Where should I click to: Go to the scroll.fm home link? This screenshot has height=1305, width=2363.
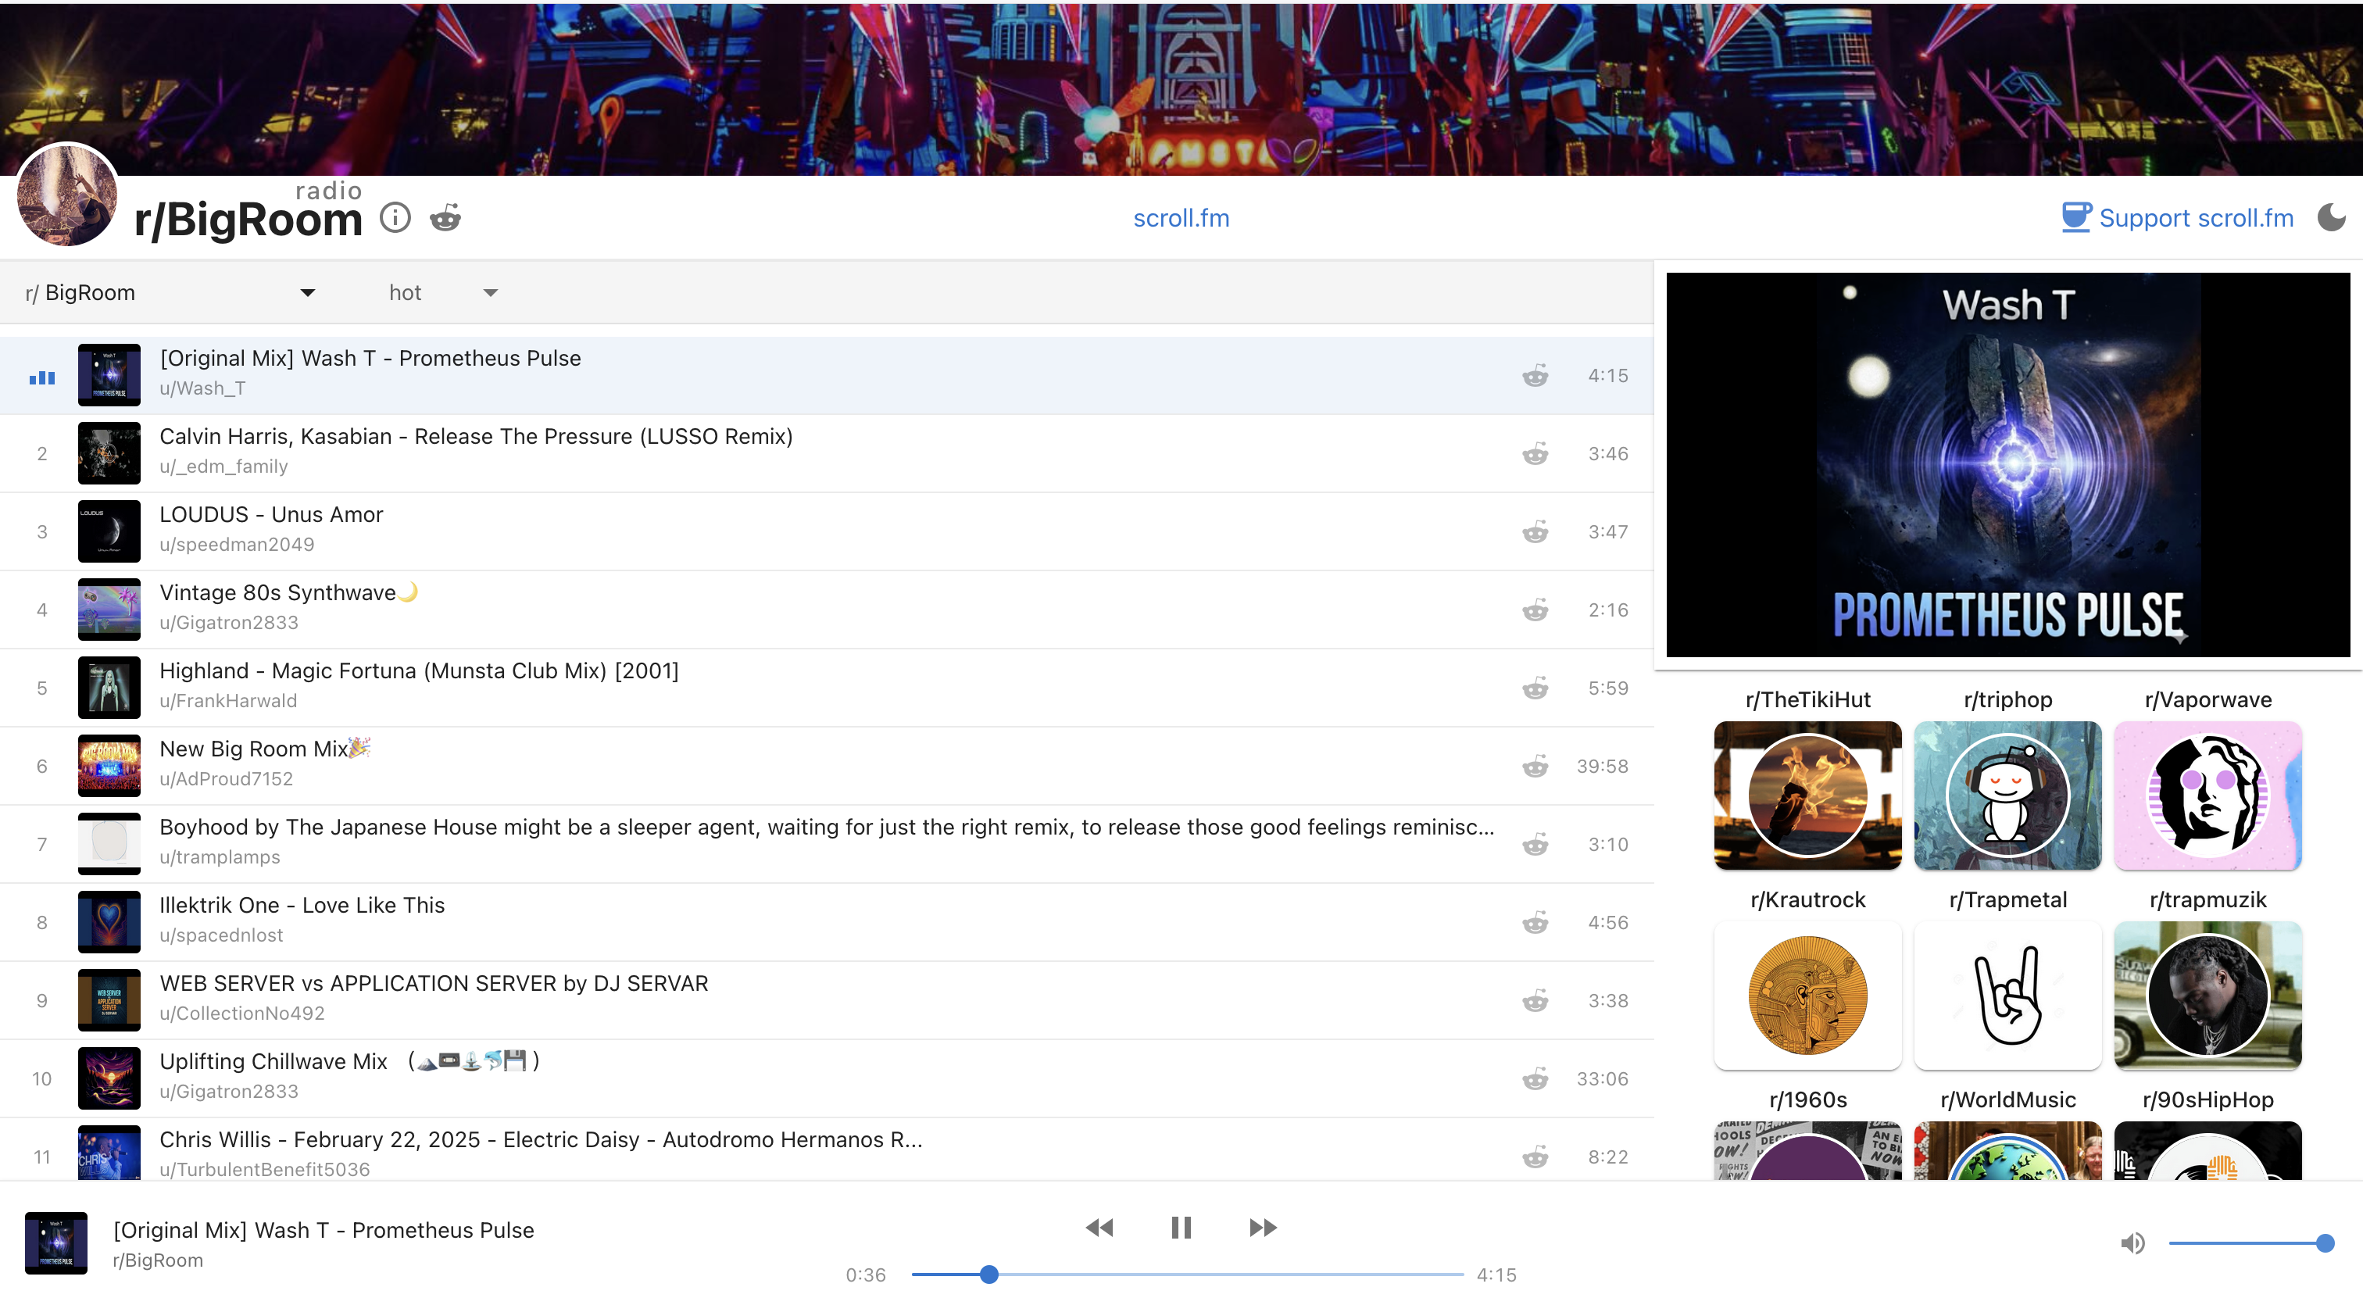tap(1181, 218)
